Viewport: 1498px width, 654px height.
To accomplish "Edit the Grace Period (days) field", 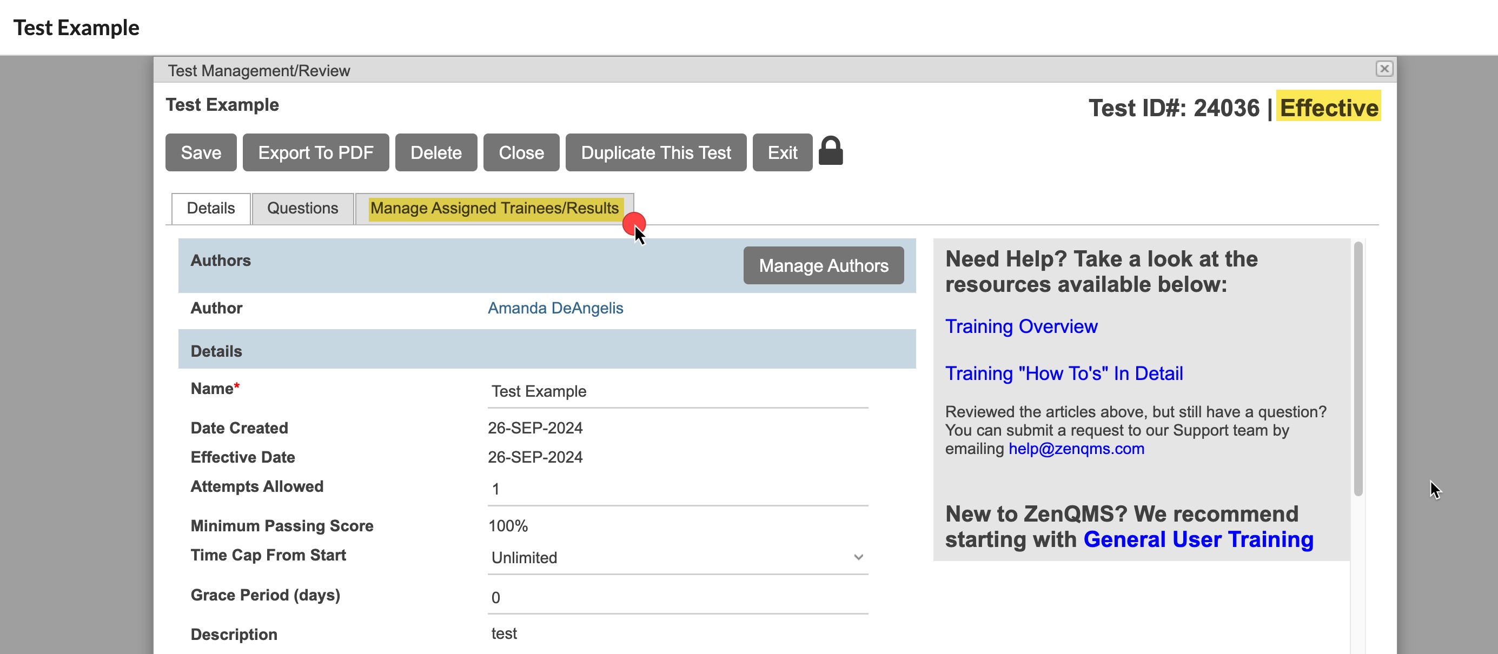I will click(x=678, y=598).
